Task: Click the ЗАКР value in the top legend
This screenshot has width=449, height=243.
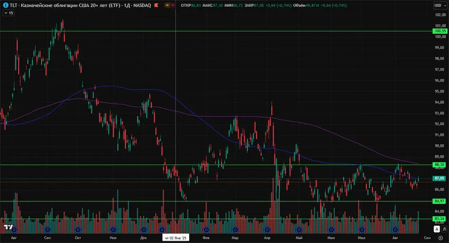Action: [259, 5]
